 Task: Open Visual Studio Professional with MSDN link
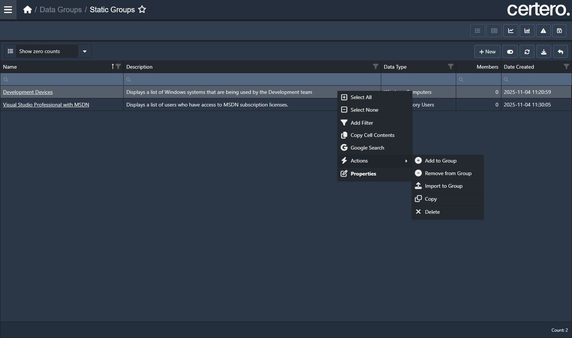pos(46,105)
